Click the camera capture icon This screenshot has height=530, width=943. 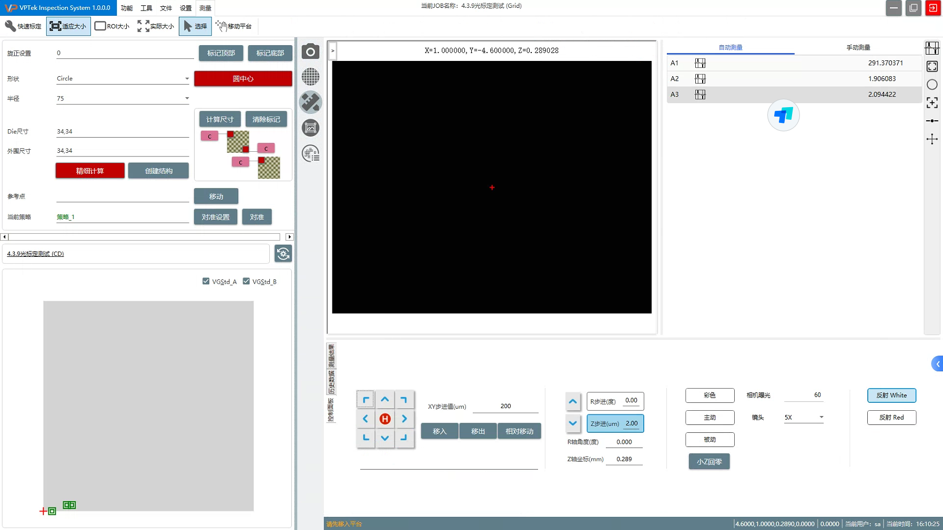click(310, 51)
